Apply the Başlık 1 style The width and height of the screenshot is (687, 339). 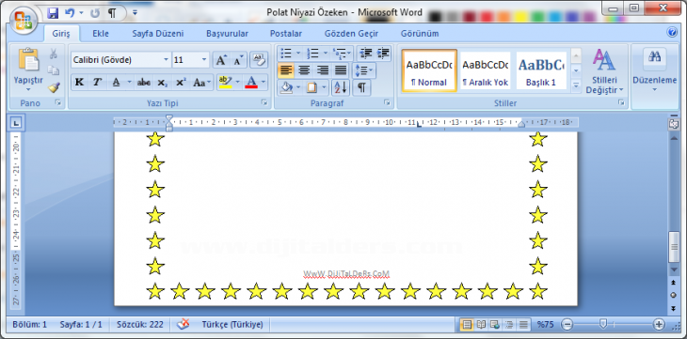[x=541, y=70]
